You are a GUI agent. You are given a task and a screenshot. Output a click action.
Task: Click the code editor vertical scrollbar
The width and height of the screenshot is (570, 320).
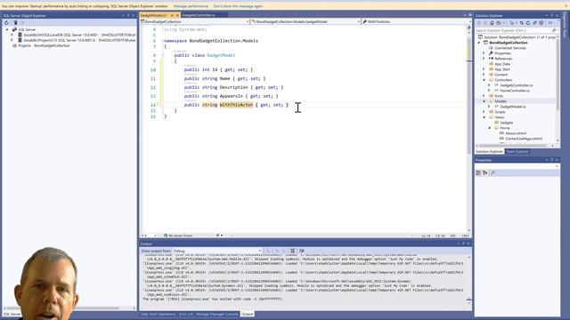click(x=469, y=130)
